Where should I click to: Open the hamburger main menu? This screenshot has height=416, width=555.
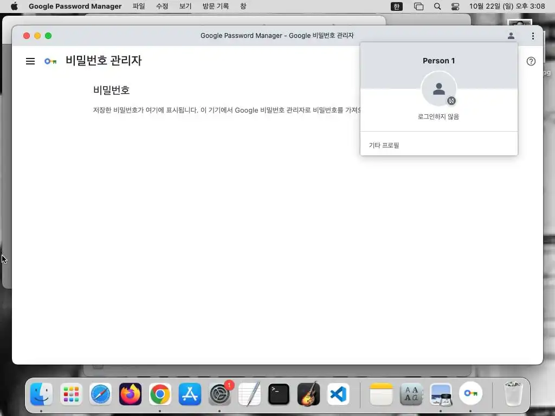pos(30,61)
